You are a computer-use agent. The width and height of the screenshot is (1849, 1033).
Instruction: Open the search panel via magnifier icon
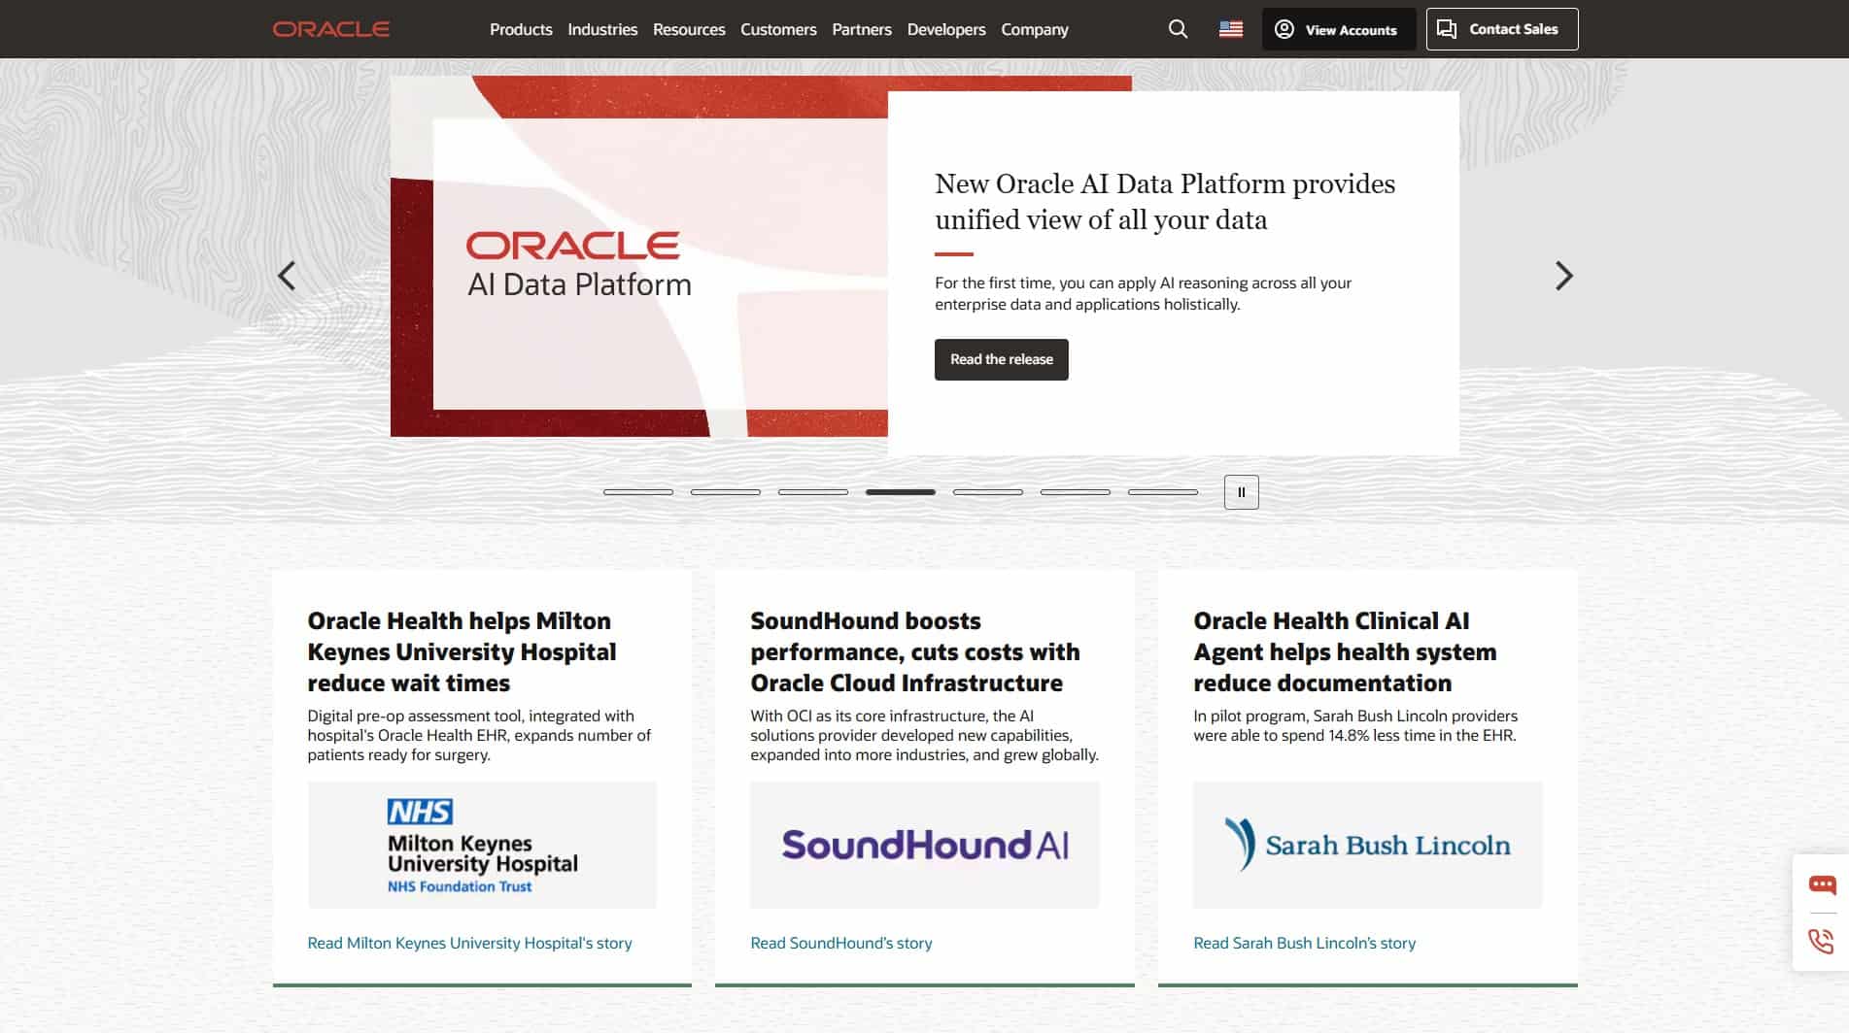click(1177, 29)
